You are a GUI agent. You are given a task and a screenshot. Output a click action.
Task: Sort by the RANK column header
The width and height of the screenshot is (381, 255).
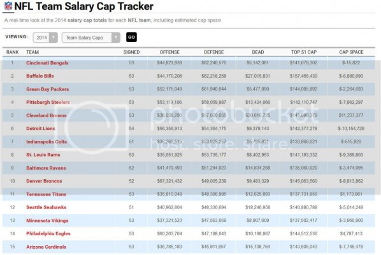pos(12,52)
